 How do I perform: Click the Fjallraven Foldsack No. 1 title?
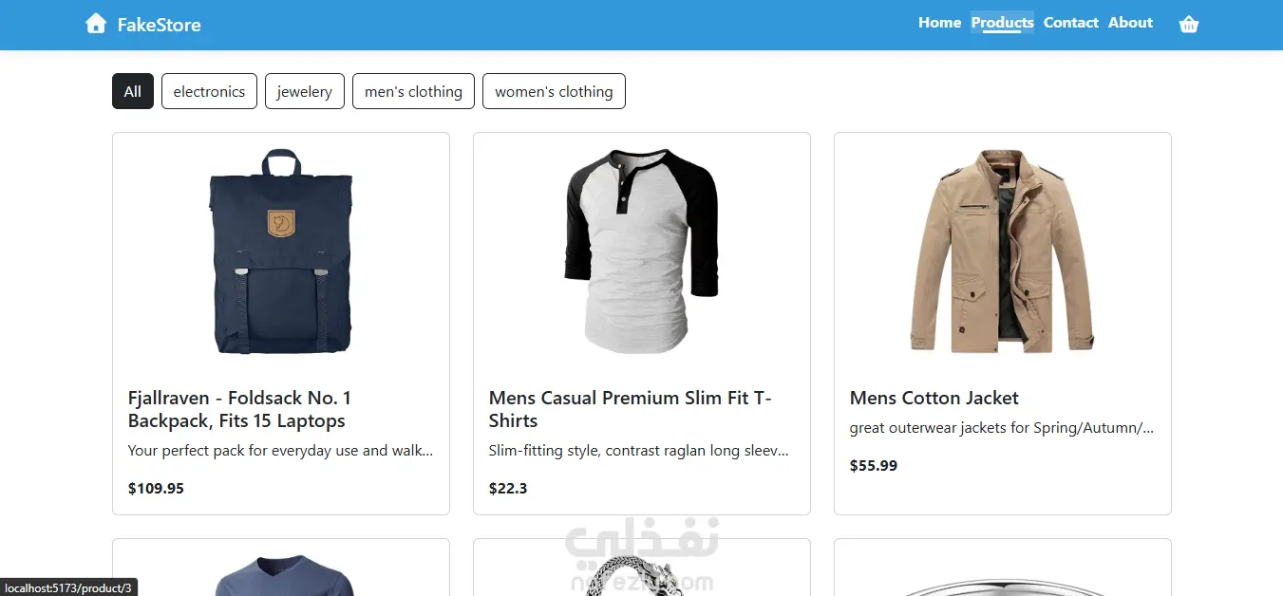coord(239,409)
